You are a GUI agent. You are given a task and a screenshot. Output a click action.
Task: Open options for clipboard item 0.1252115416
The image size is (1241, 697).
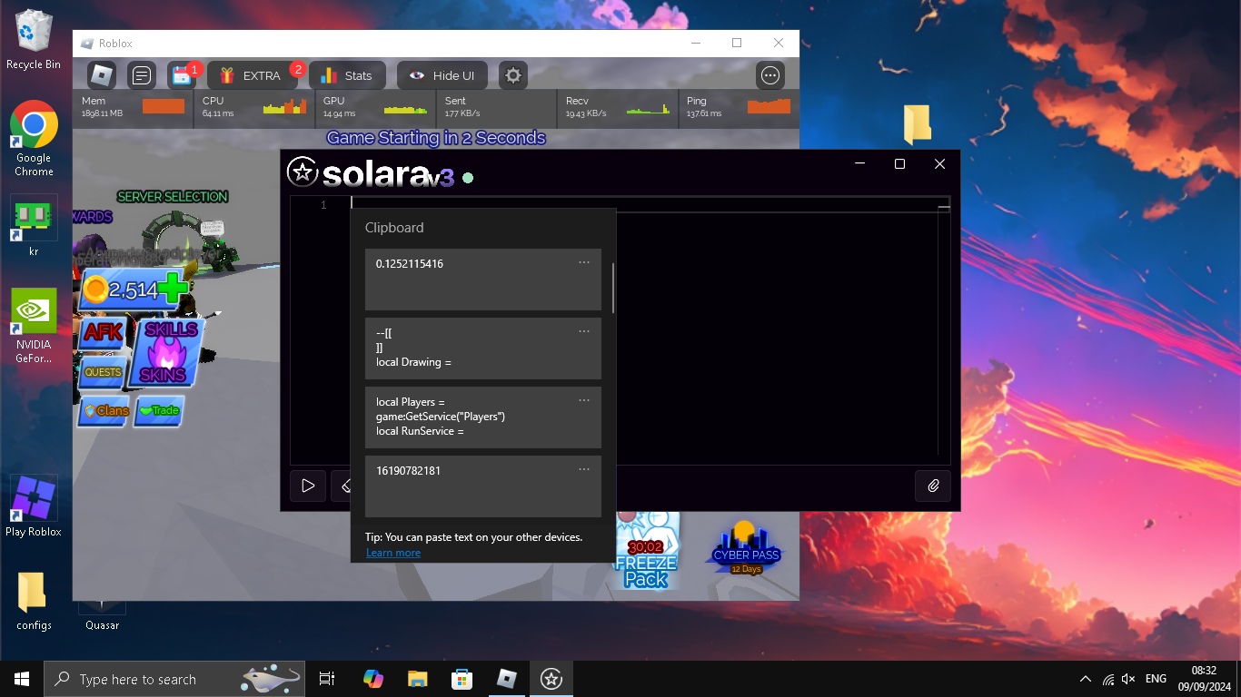(584, 262)
